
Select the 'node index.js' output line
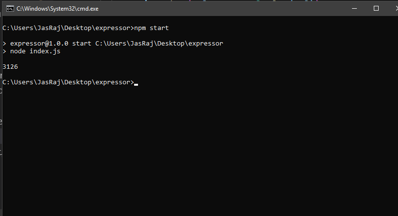(31, 51)
